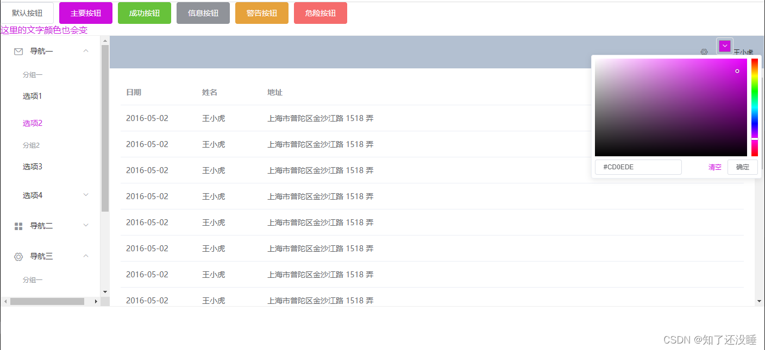Click the #CD0EDE hex input field

(638, 167)
